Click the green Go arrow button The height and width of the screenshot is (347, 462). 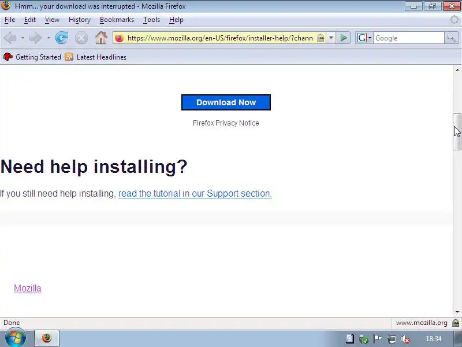(343, 38)
